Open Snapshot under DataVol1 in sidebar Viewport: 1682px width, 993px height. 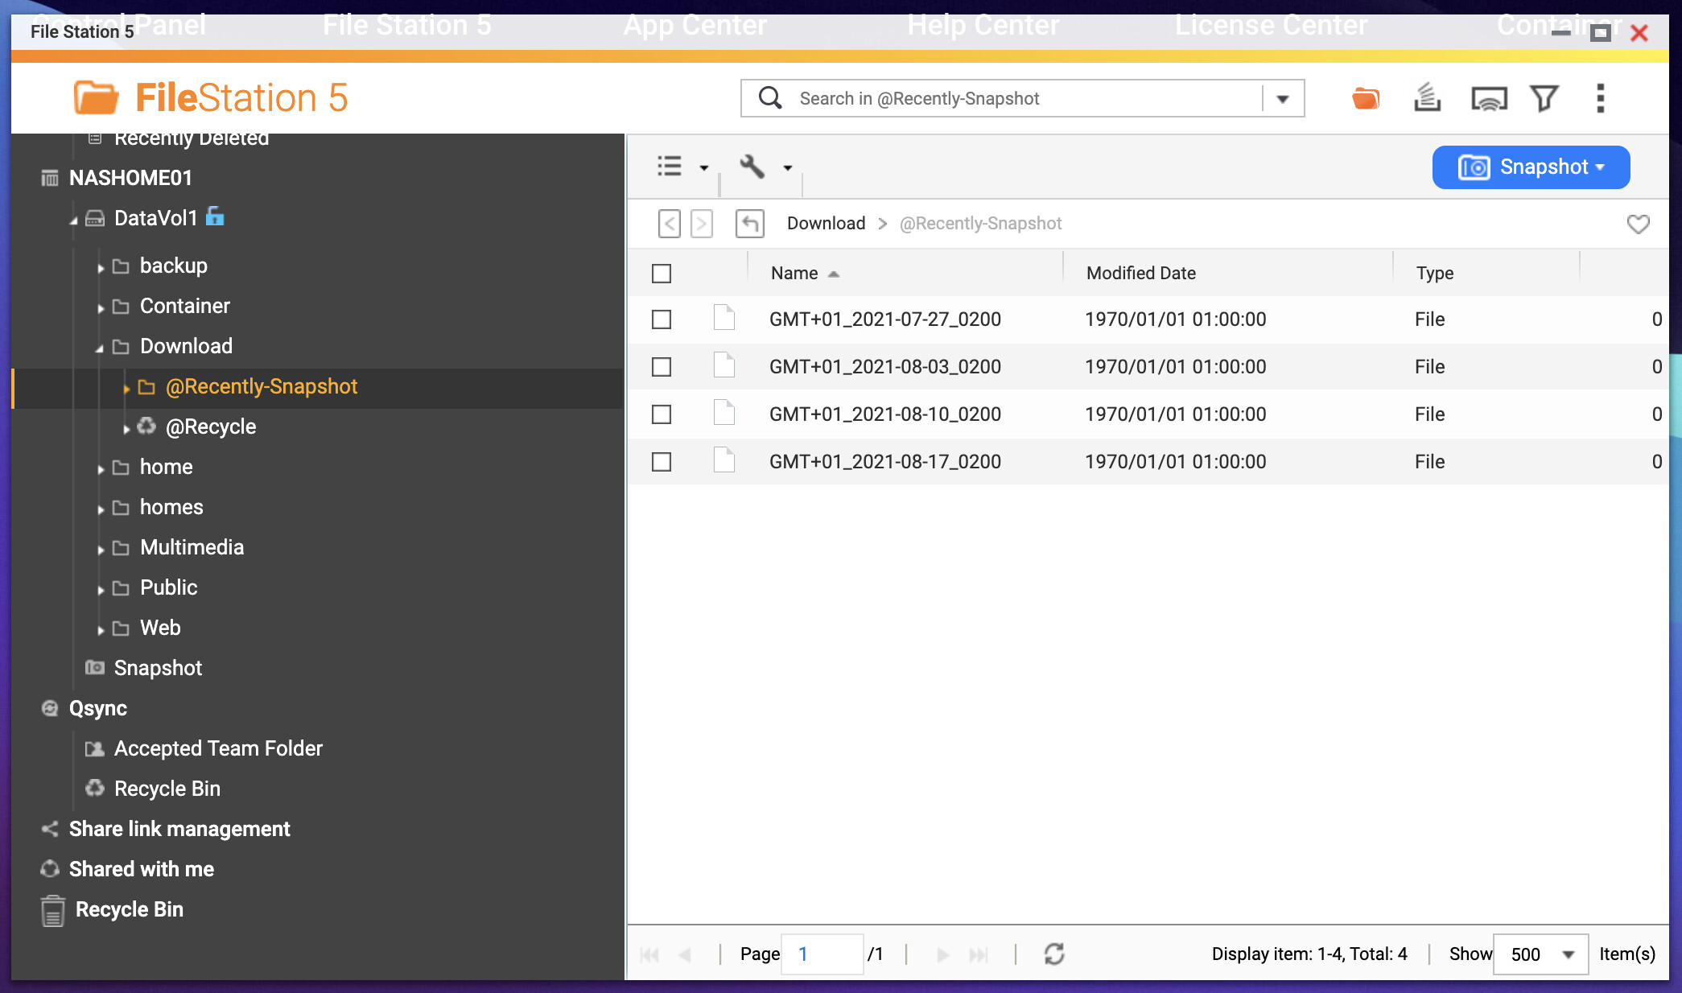coord(158,668)
